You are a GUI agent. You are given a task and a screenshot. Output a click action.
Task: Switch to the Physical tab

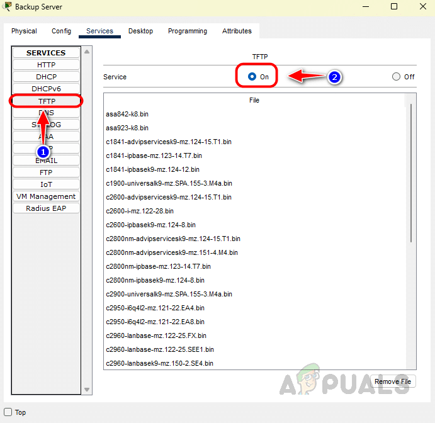(24, 31)
